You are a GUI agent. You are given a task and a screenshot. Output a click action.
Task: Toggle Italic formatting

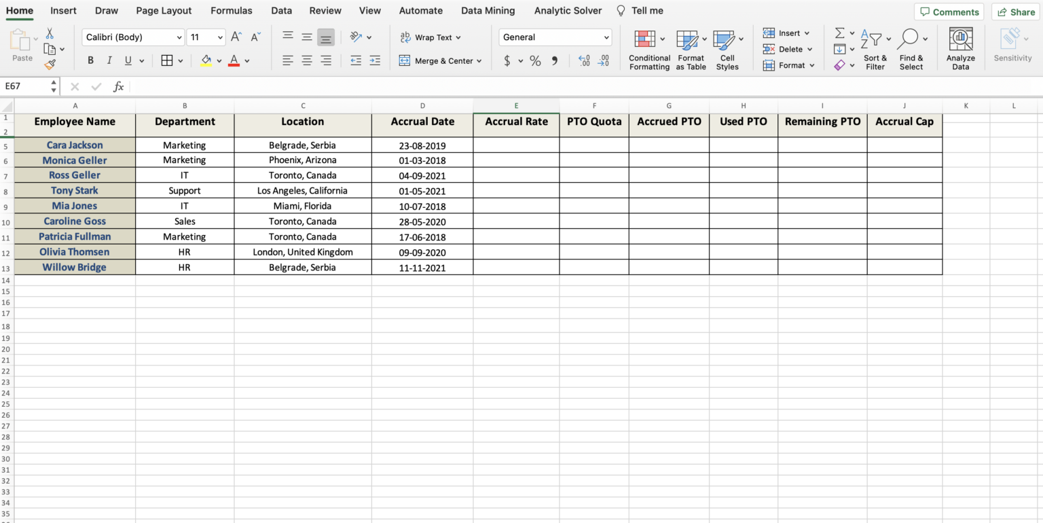click(x=109, y=60)
